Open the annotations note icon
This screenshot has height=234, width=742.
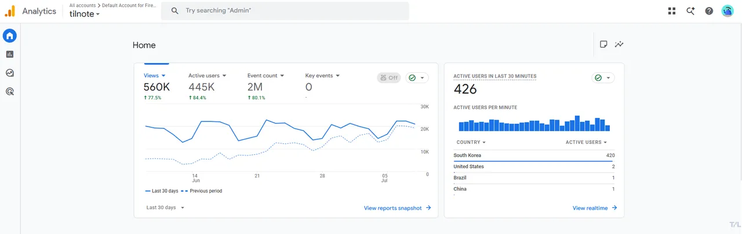[x=603, y=44]
